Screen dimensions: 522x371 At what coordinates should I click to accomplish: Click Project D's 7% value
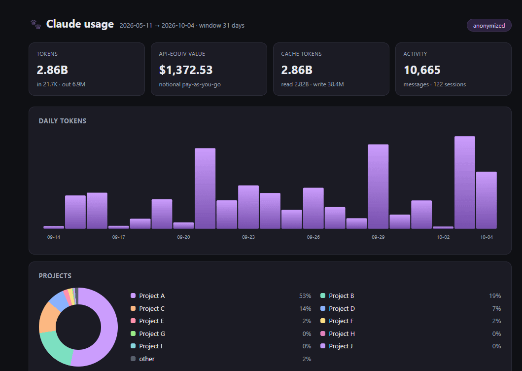pos(496,309)
